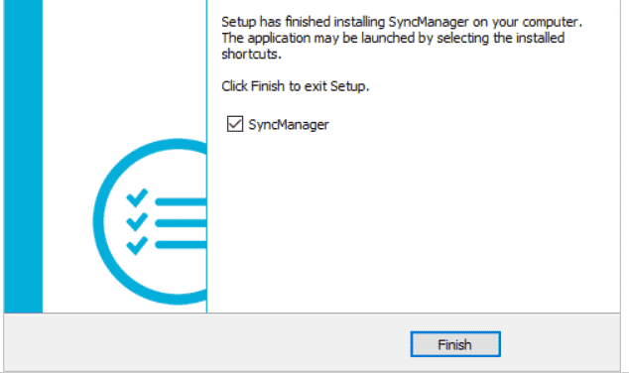Click the middle checkmark in the checklist logo
629x373 pixels.
137,222
